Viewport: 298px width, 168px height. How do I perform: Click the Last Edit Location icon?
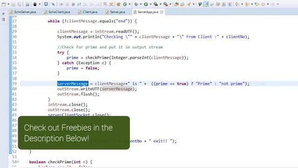click(257, 4)
